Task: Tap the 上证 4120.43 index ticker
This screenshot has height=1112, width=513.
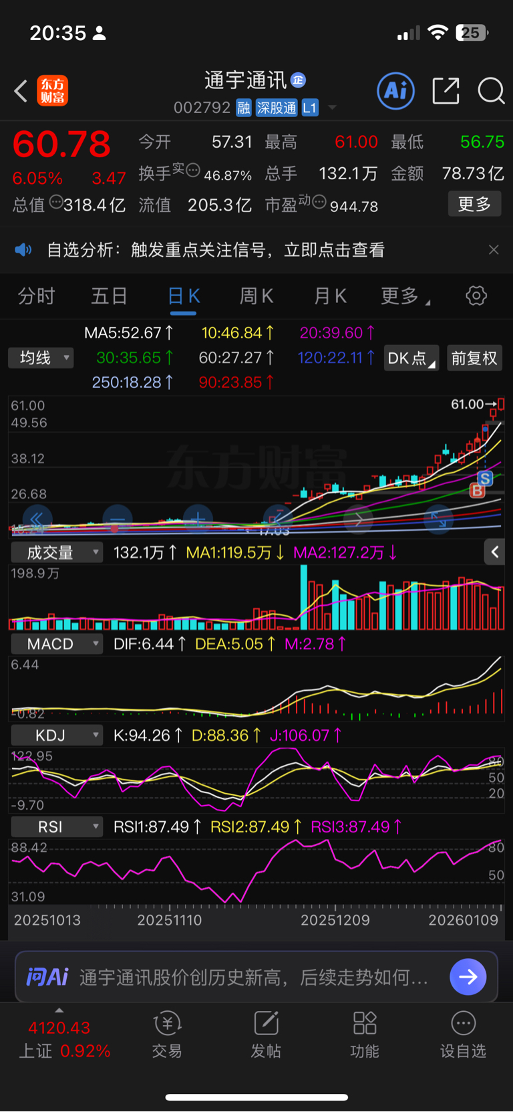Action: tap(63, 1039)
